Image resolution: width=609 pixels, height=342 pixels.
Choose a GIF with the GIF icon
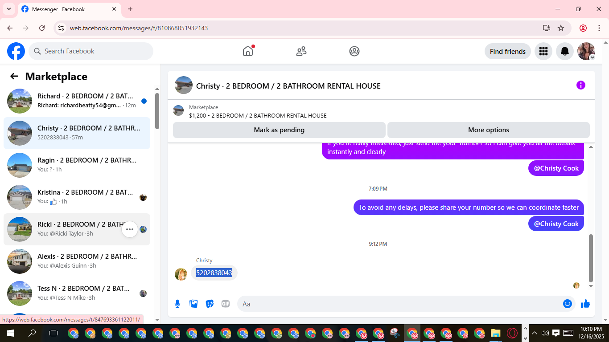[x=226, y=304]
